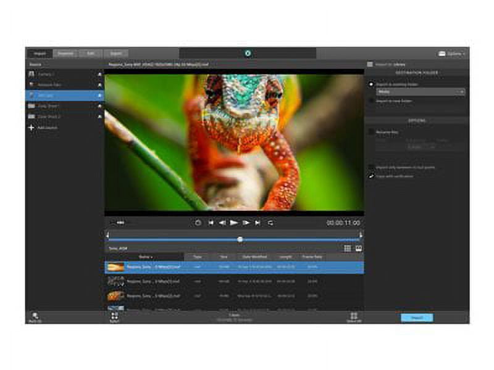Click the mark-out point on the scrub bar
The height and width of the screenshot is (370, 494).
tap(361, 235)
